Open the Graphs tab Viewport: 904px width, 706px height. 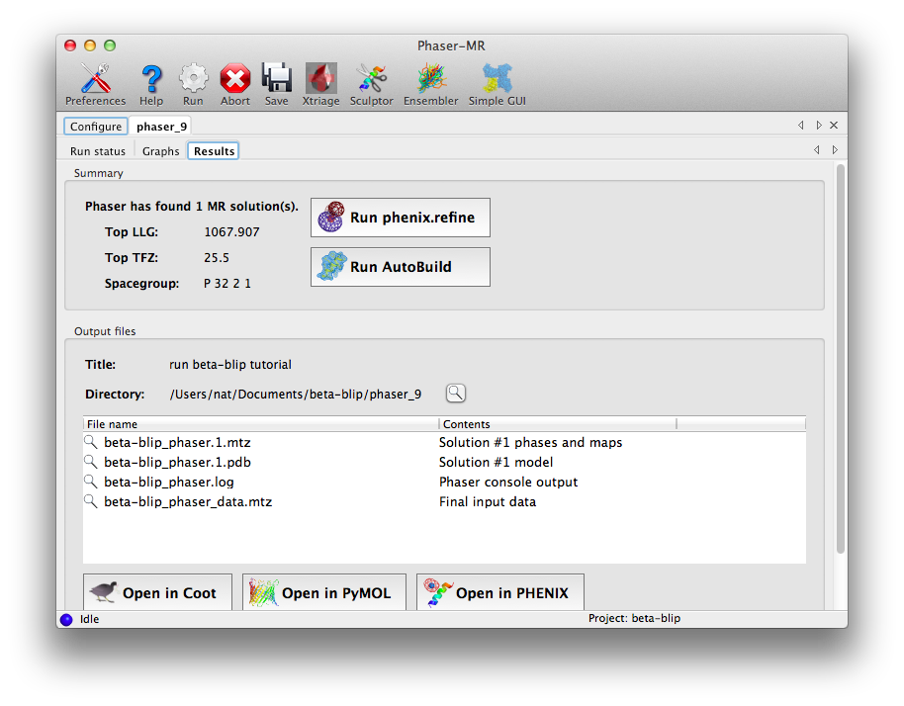tap(160, 150)
